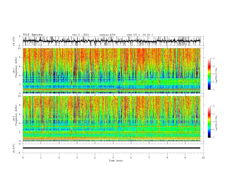Click the "station=ATH" header label

click(107, 35)
